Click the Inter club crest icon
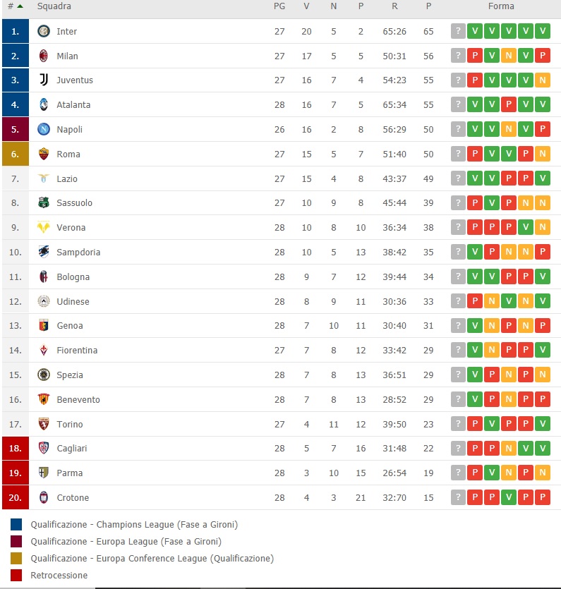This screenshot has height=589, width=561. click(x=44, y=31)
